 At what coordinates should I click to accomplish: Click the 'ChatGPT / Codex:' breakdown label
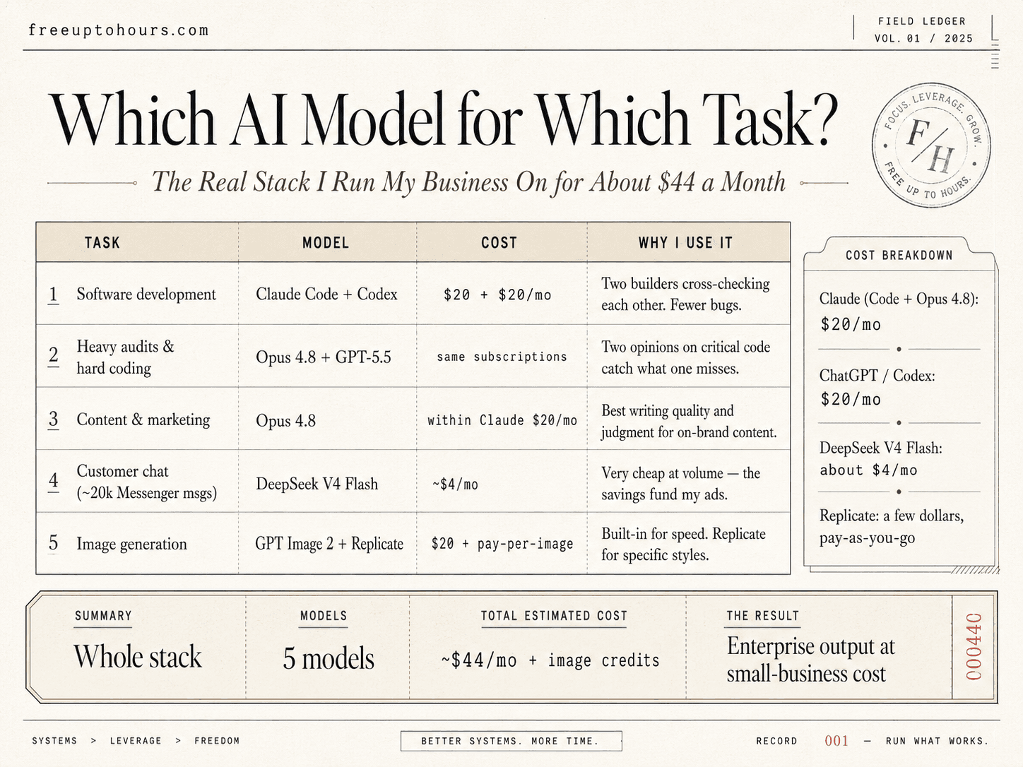(877, 375)
